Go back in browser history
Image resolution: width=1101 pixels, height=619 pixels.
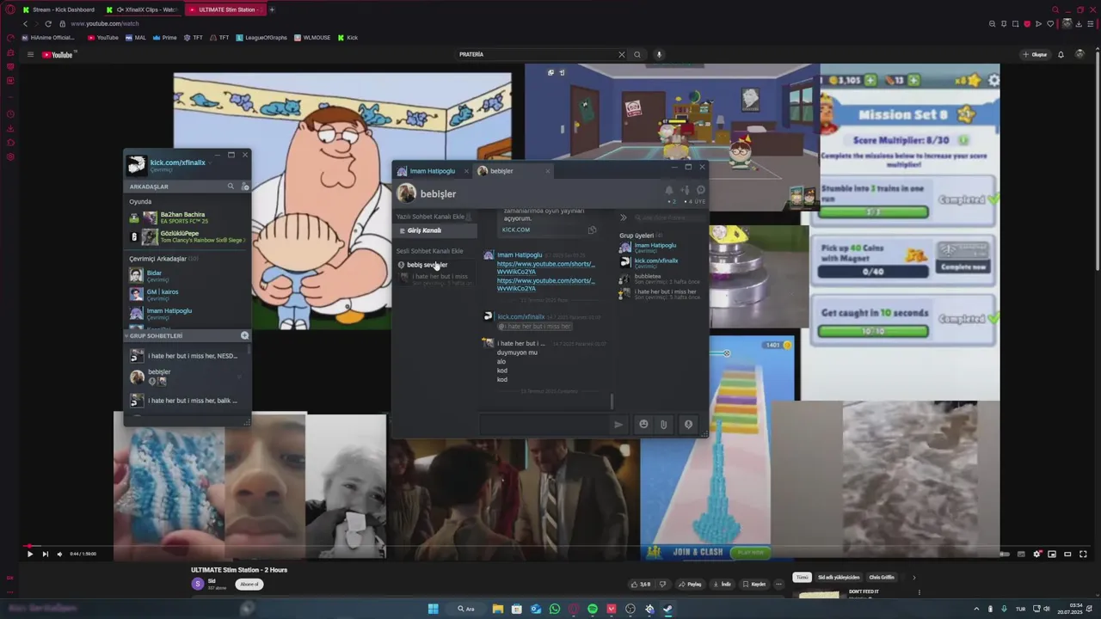[x=25, y=24]
